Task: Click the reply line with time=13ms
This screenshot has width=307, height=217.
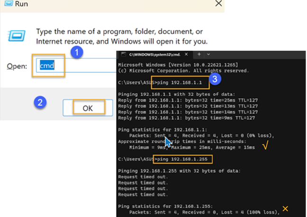Action: (188, 106)
